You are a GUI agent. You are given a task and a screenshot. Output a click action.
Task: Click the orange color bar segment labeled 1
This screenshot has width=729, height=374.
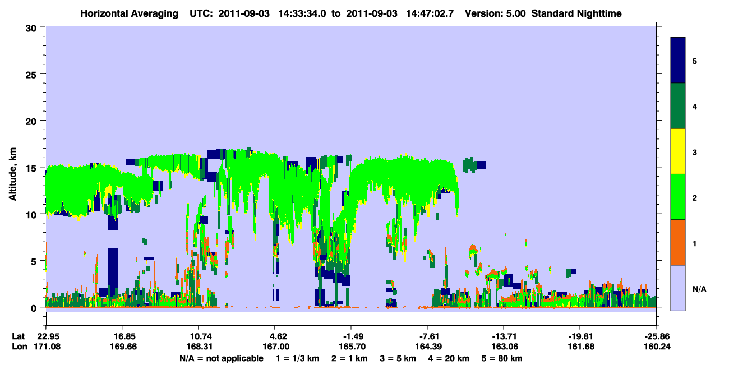tap(678, 242)
